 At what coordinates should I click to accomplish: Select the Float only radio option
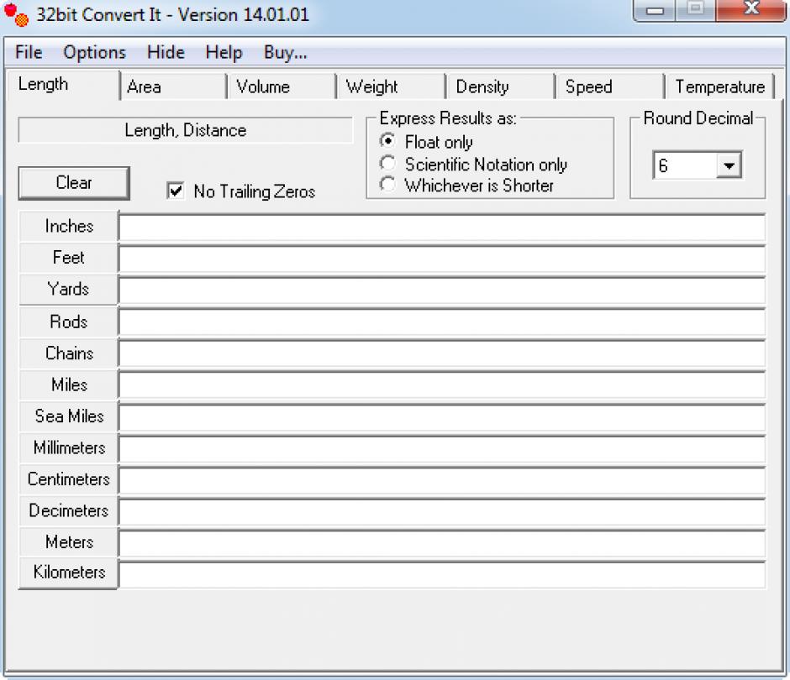pos(387,141)
